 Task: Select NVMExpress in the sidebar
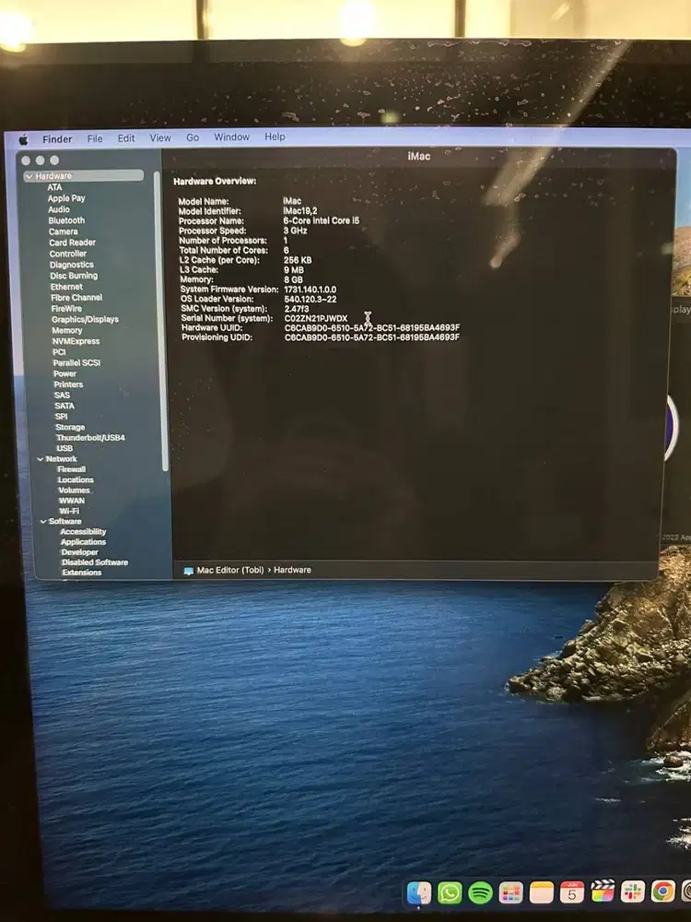[76, 341]
